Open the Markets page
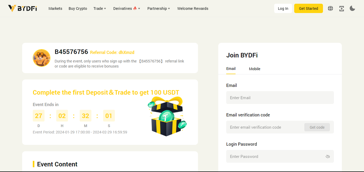This screenshot has height=172, width=364. pyautogui.click(x=55, y=9)
